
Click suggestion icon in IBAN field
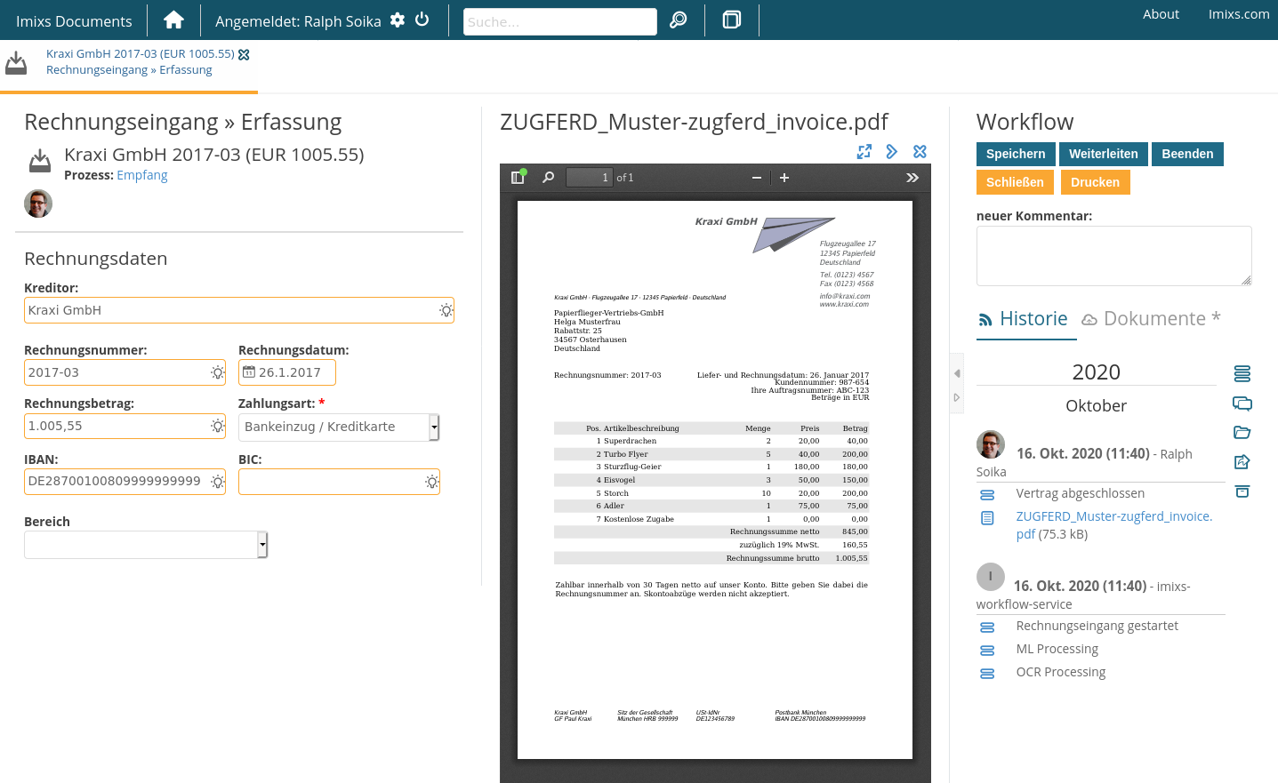tap(217, 482)
